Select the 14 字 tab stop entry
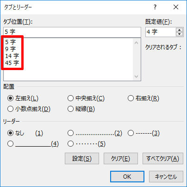The height and width of the screenshot is (187, 187). 12,56
